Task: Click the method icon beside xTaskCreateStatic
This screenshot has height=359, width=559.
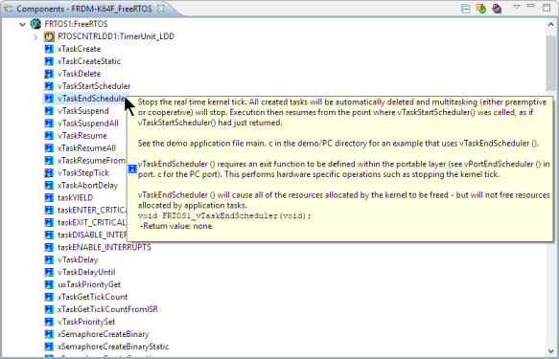Action: pyautogui.click(x=49, y=61)
